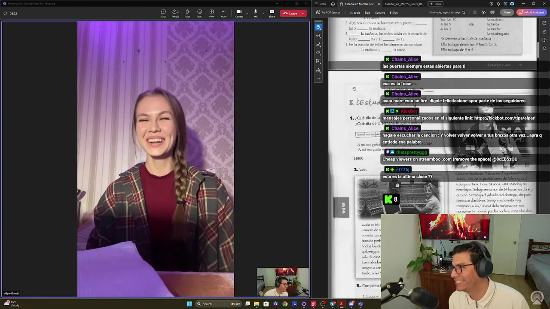Open the Acrobat help icon
The image size is (550, 309).
click(x=491, y=4)
